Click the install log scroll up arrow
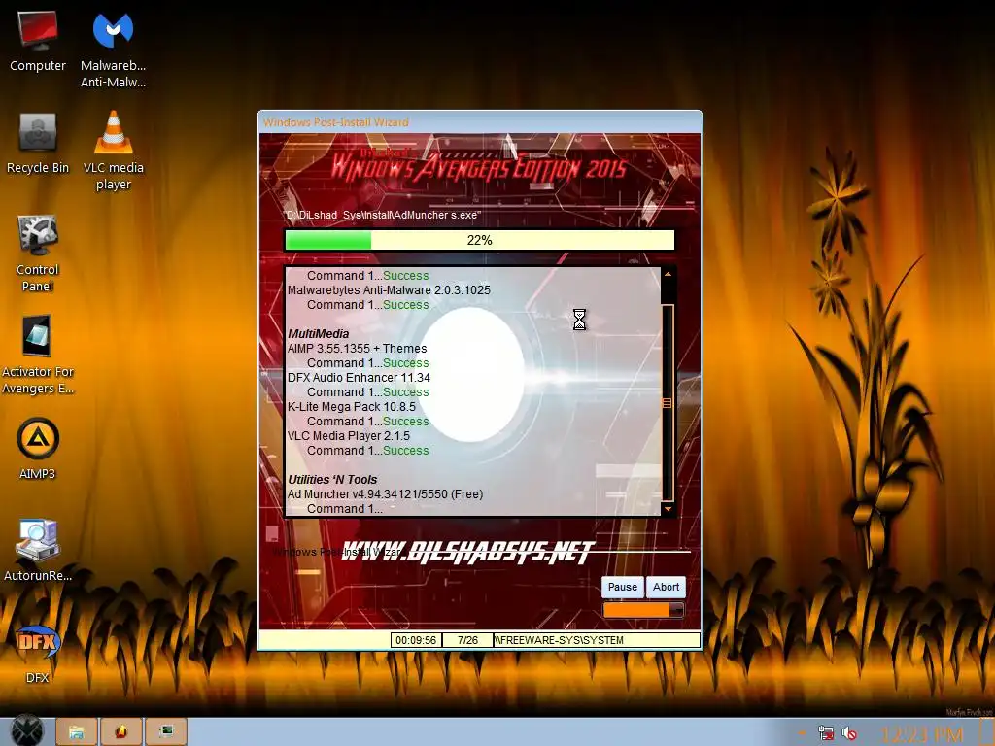This screenshot has height=746, width=995. [x=668, y=274]
